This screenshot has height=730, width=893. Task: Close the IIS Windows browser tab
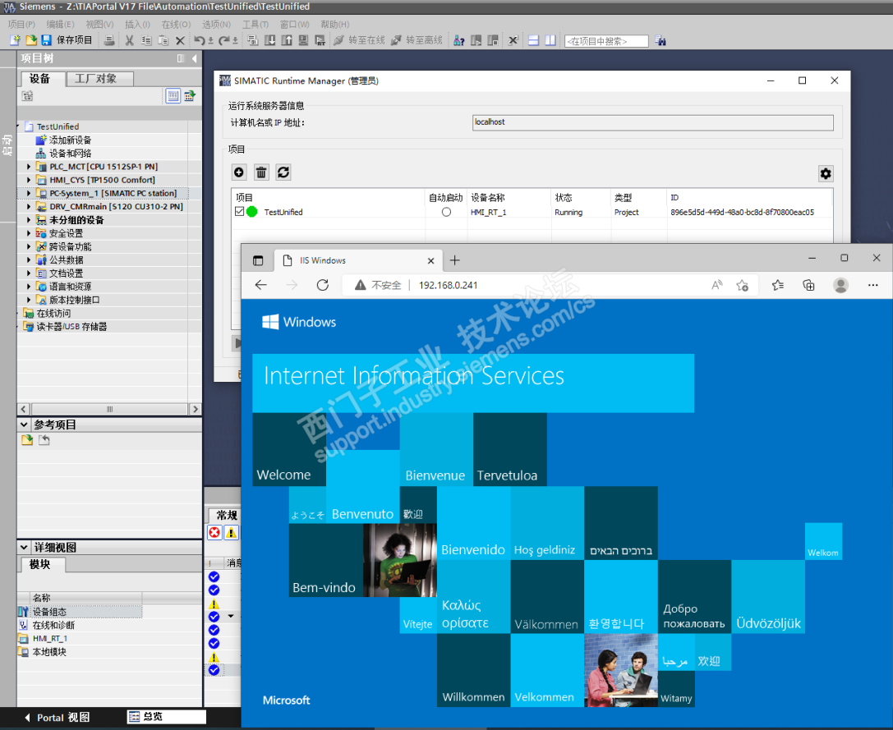(431, 261)
